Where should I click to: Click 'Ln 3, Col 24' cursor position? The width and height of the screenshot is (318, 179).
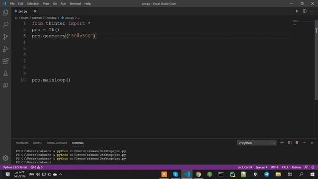tap(245, 167)
